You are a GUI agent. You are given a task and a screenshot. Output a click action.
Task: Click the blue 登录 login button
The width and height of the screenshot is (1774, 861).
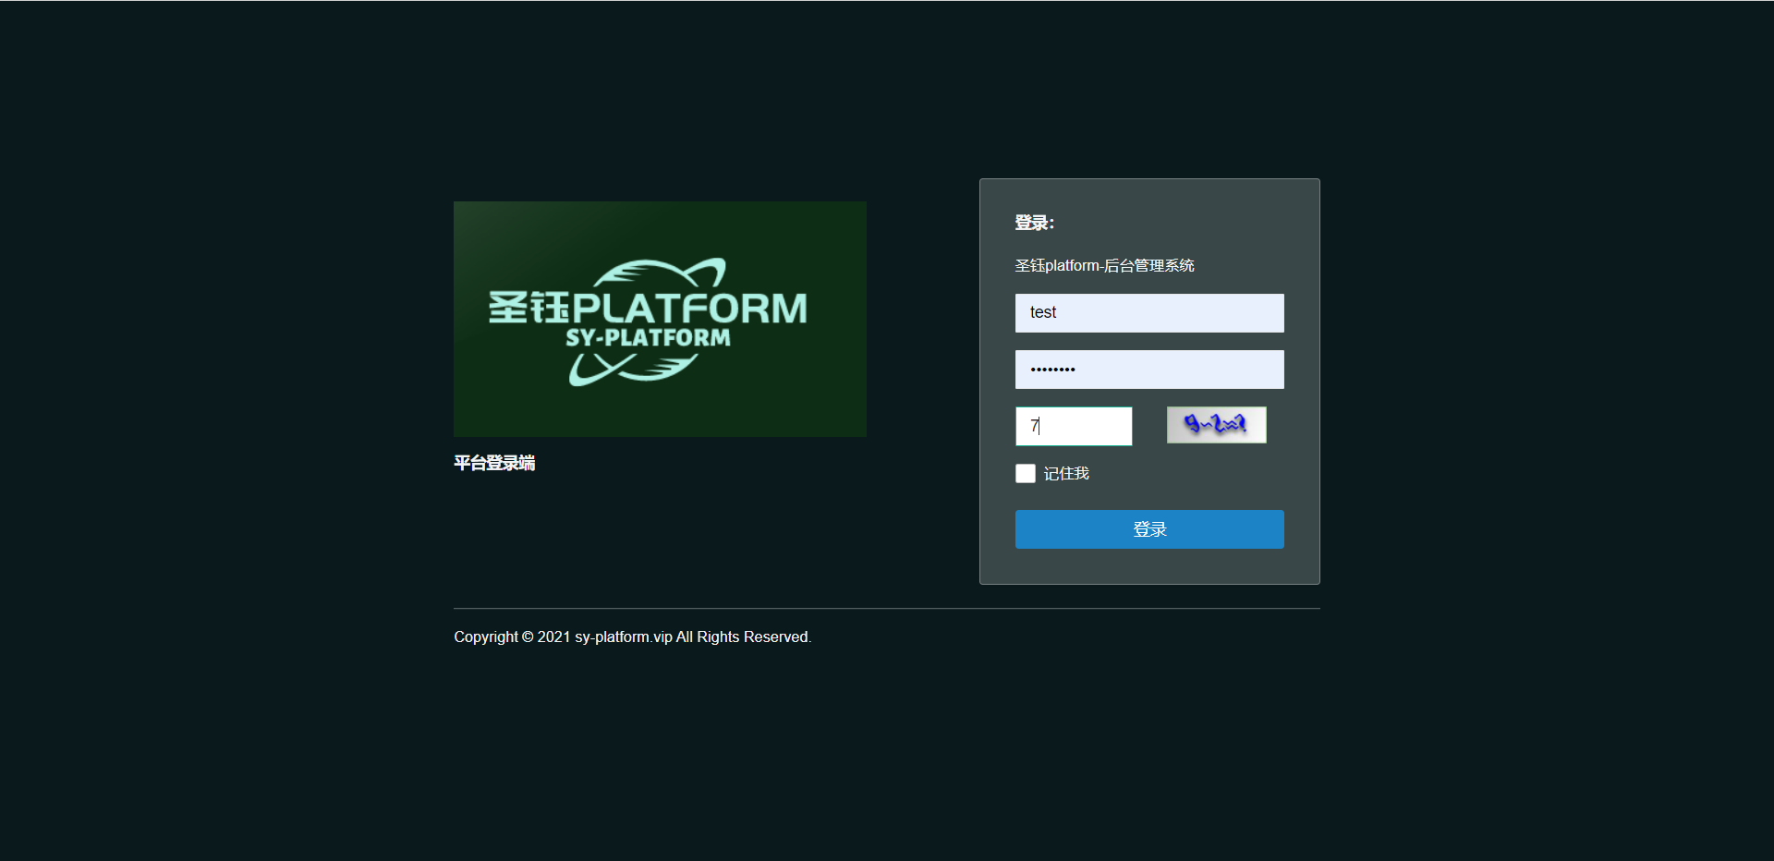tap(1149, 529)
